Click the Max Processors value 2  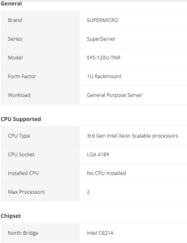(88, 192)
